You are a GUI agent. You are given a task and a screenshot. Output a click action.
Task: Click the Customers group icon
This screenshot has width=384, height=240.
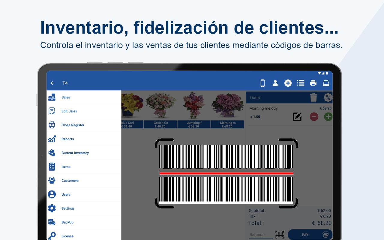(52, 181)
